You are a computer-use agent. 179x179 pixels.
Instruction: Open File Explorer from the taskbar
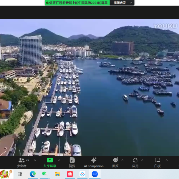click(57, 174)
